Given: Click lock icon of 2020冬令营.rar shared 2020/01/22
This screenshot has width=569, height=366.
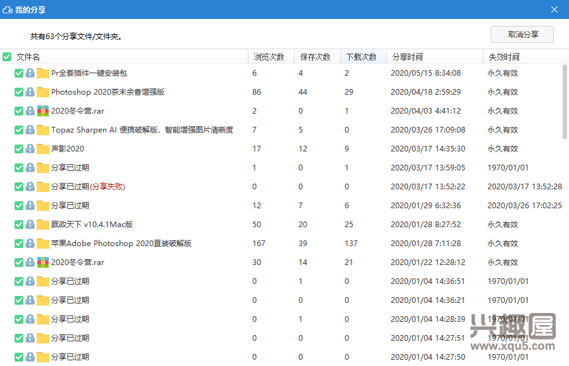Looking at the screenshot, I should pyautogui.click(x=30, y=262).
